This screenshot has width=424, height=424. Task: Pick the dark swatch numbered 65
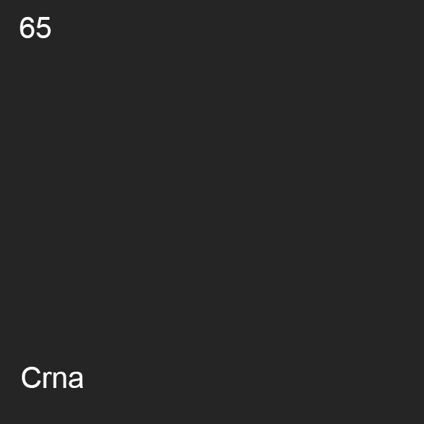[212, 212]
